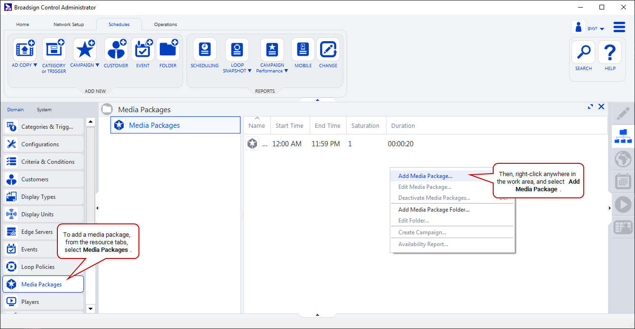Click the bottom icon in the right sidebar
Viewport: 635px width, 329px height.
(623, 227)
